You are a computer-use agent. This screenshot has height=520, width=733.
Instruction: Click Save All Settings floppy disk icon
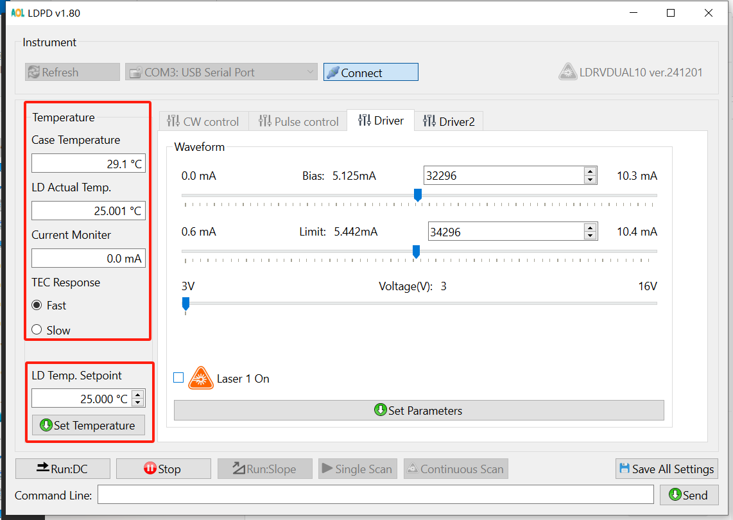[x=625, y=469]
